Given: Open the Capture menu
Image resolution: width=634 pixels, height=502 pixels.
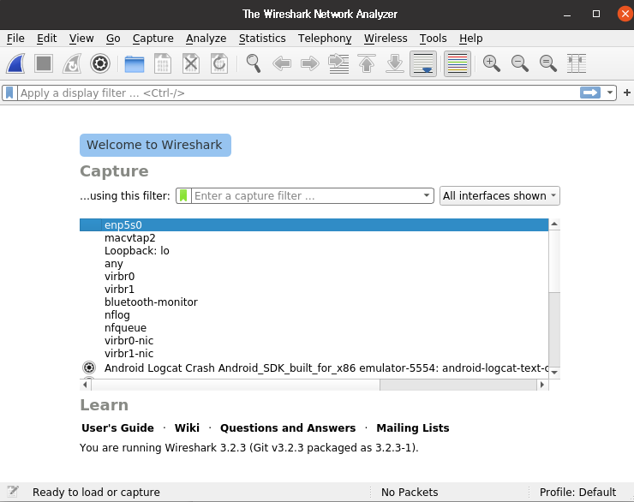Looking at the screenshot, I should pos(153,39).
